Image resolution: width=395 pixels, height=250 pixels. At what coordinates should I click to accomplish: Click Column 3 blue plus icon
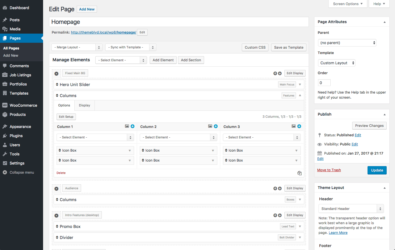coord(299,126)
